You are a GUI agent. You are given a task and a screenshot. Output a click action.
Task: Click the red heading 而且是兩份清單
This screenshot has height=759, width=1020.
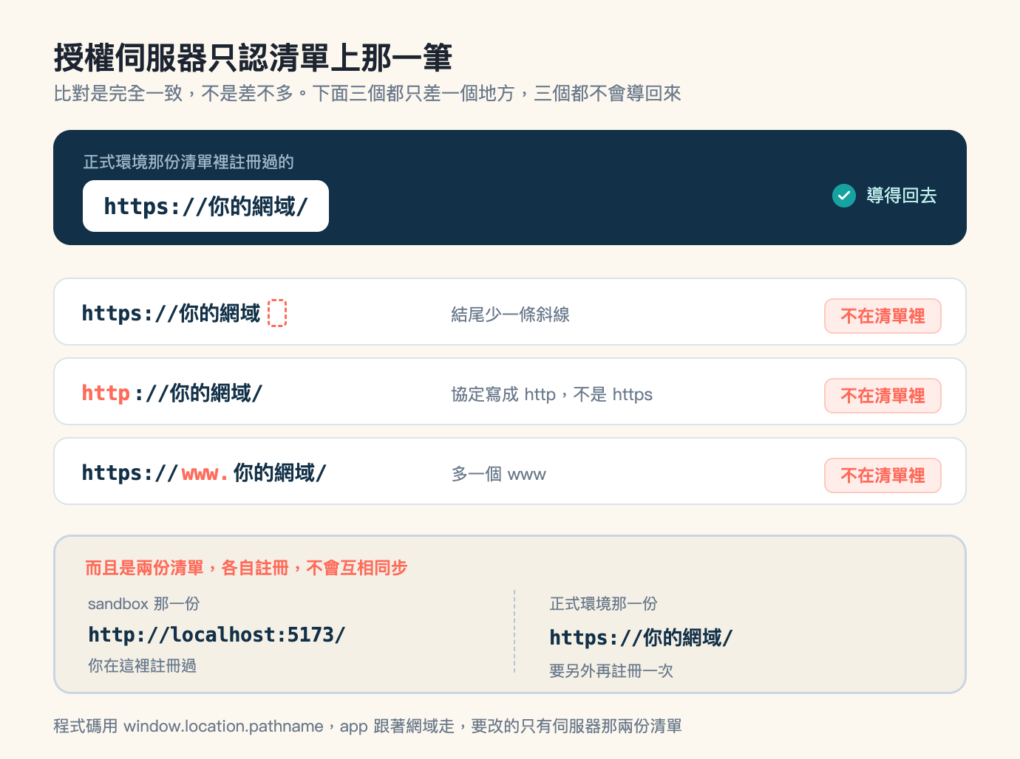pyautogui.click(x=246, y=568)
